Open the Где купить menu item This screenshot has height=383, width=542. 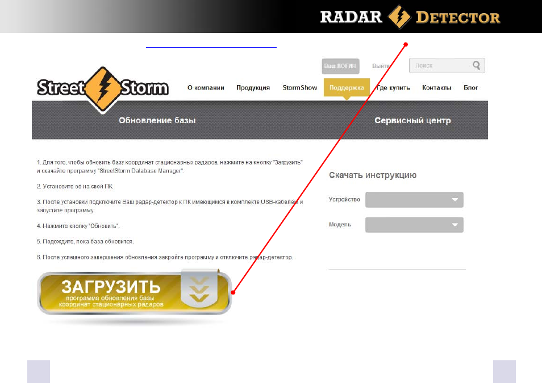(x=393, y=88)
